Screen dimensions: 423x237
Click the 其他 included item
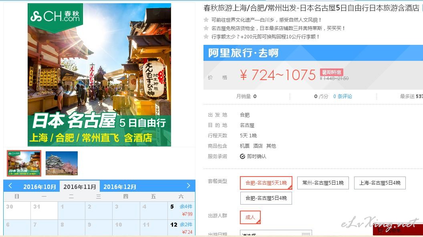point(271,146)
